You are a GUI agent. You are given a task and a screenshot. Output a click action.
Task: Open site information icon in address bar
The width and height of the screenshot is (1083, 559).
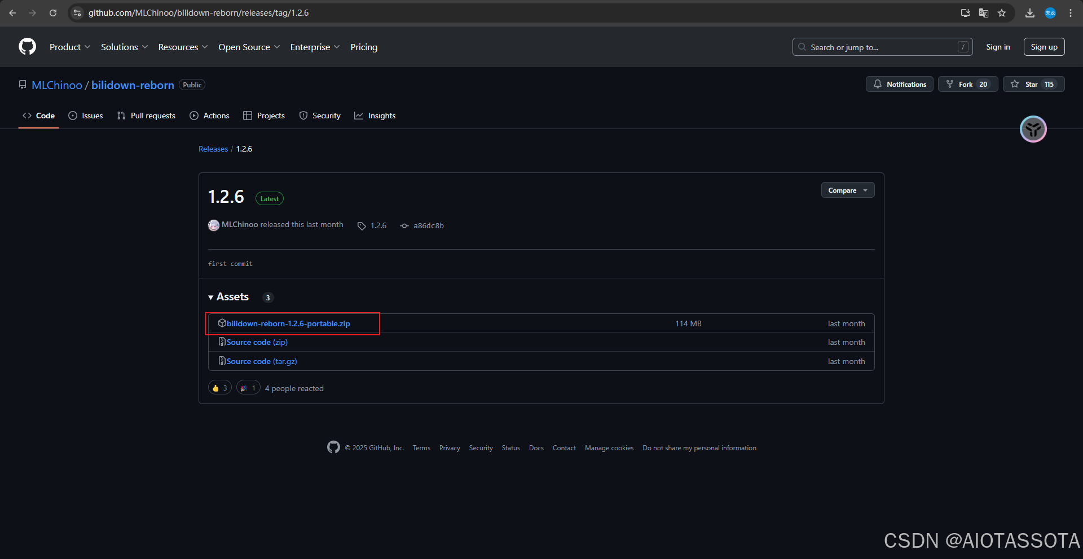78,13
